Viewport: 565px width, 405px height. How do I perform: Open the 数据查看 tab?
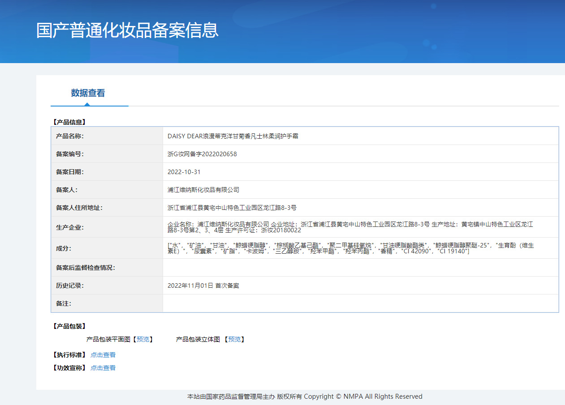(88, 93)
